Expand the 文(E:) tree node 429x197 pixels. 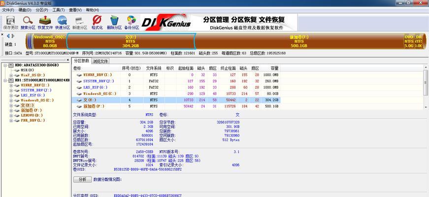(x=11, y=105)
